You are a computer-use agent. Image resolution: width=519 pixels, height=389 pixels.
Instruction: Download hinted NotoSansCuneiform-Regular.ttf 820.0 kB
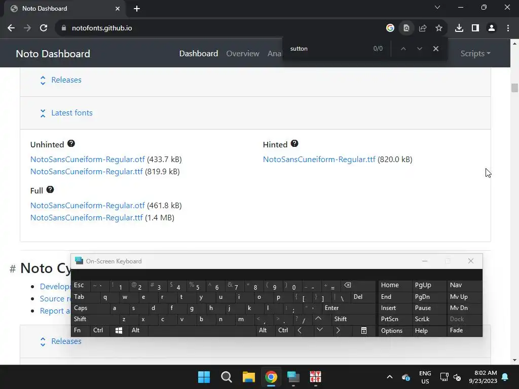tap(319, 160)
